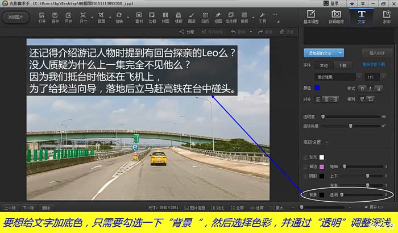The image size is (398, 233).
Task: Toggle bold text style B button
Action: pyautogui.click(x=362, y=88)
